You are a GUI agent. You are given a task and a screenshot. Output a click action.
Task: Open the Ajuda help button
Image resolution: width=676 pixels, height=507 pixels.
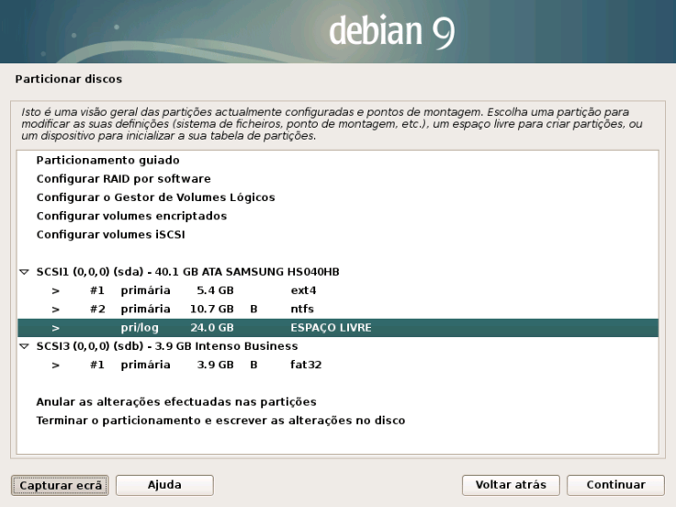(164, 485)
